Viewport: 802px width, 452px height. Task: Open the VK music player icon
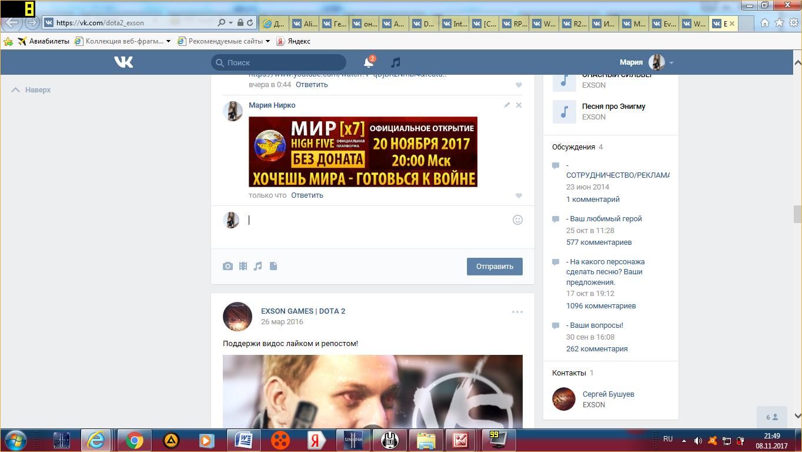[x=396, y=62]
